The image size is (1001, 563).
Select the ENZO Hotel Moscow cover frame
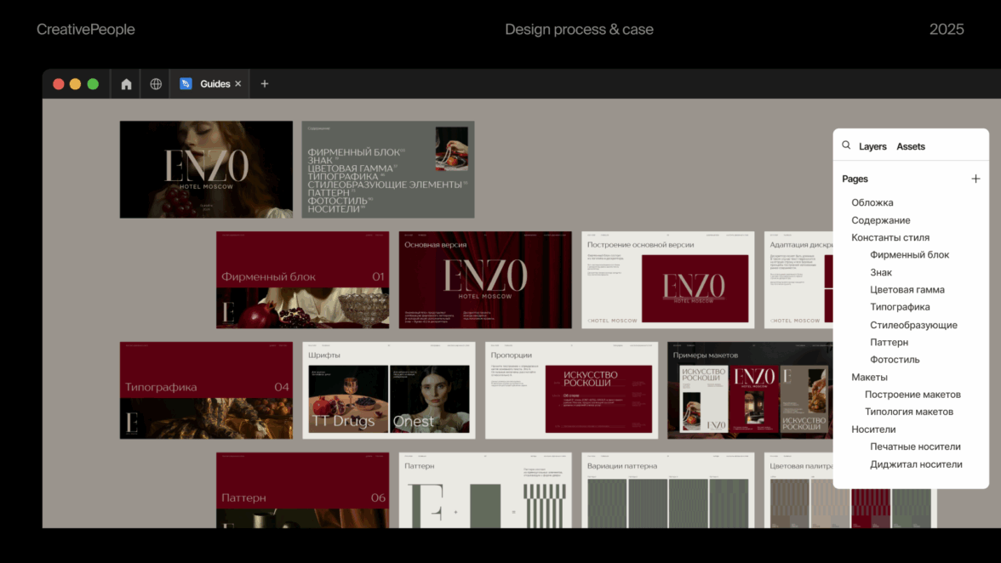pyautogui.click(x=206, y=169)
